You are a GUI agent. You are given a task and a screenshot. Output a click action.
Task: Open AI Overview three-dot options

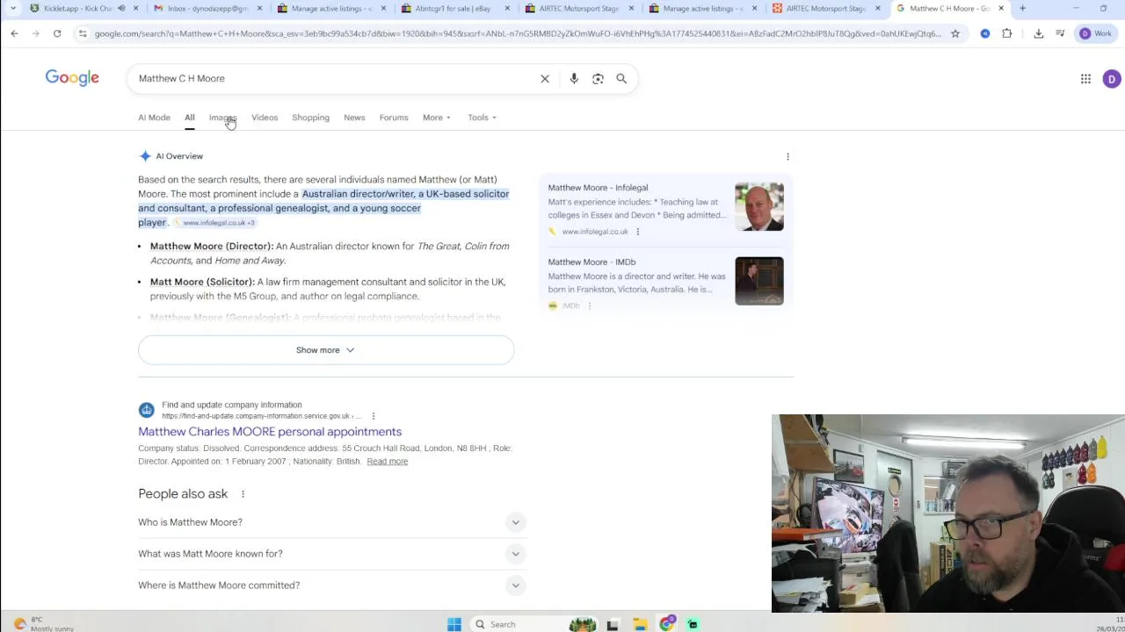click(787, 157)
